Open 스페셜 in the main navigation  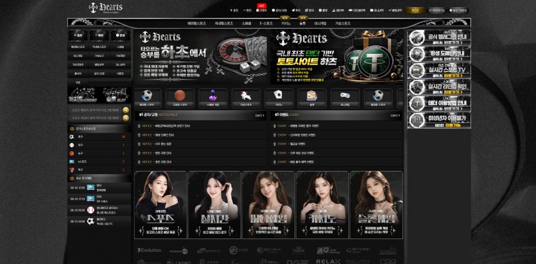[246, 24]
